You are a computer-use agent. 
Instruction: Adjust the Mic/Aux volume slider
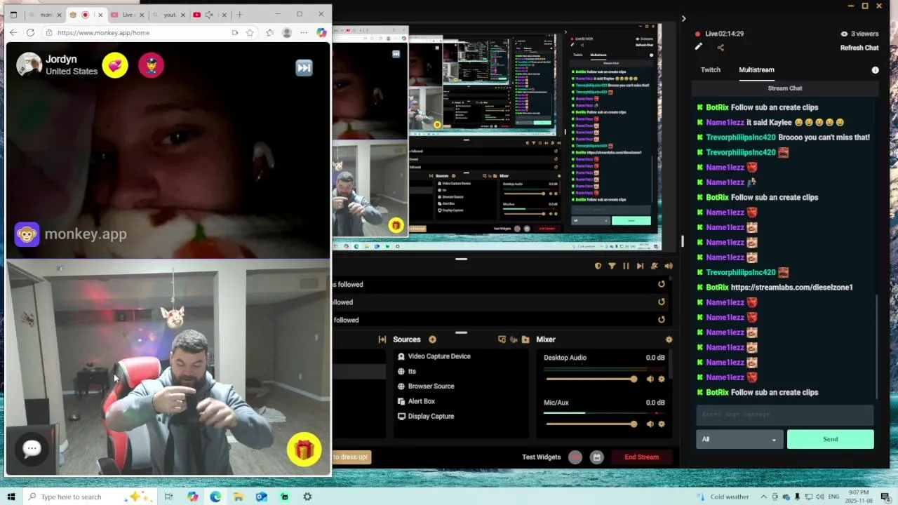coord(591,424)
